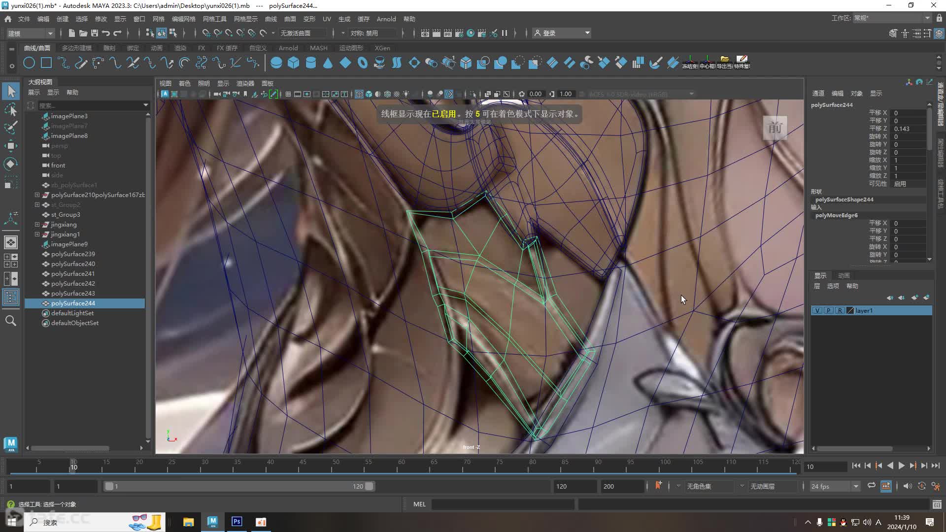Switch to XGen shelf tab
946x532 pixels.
tap(382, 48)
